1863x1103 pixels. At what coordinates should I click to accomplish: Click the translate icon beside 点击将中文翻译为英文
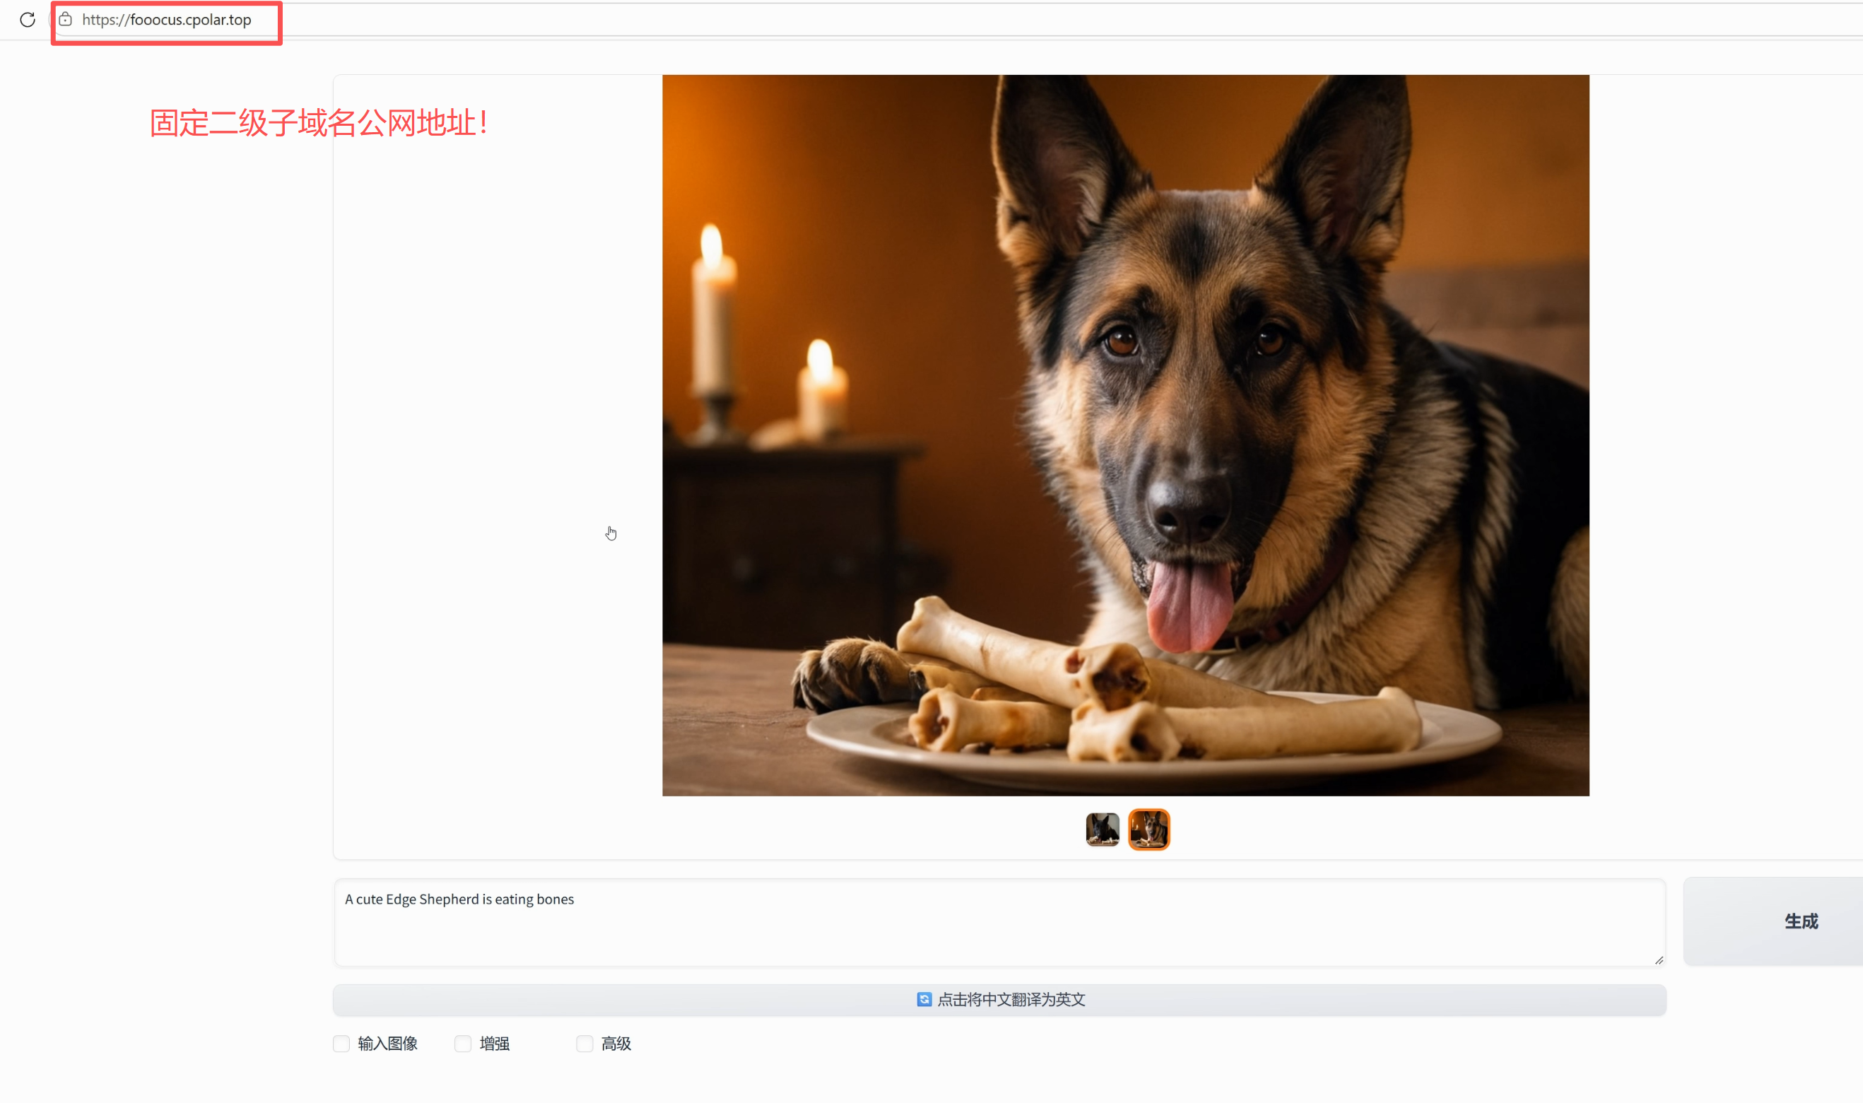[x=924, y=1000]
